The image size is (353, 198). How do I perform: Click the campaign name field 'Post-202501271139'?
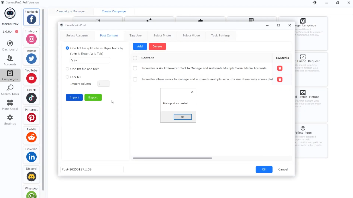92,169
